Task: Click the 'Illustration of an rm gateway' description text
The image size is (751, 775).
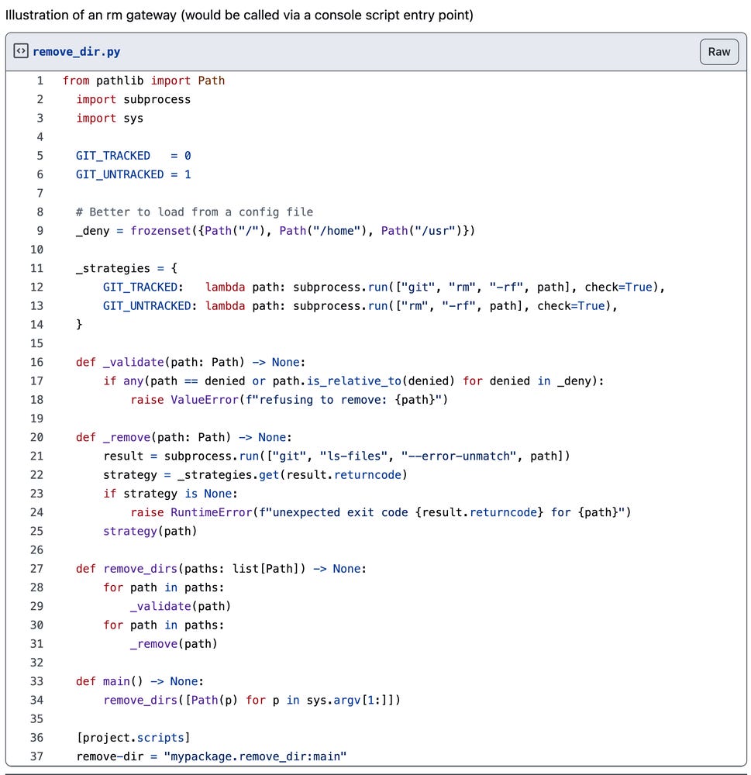Action: coord(239,15)
